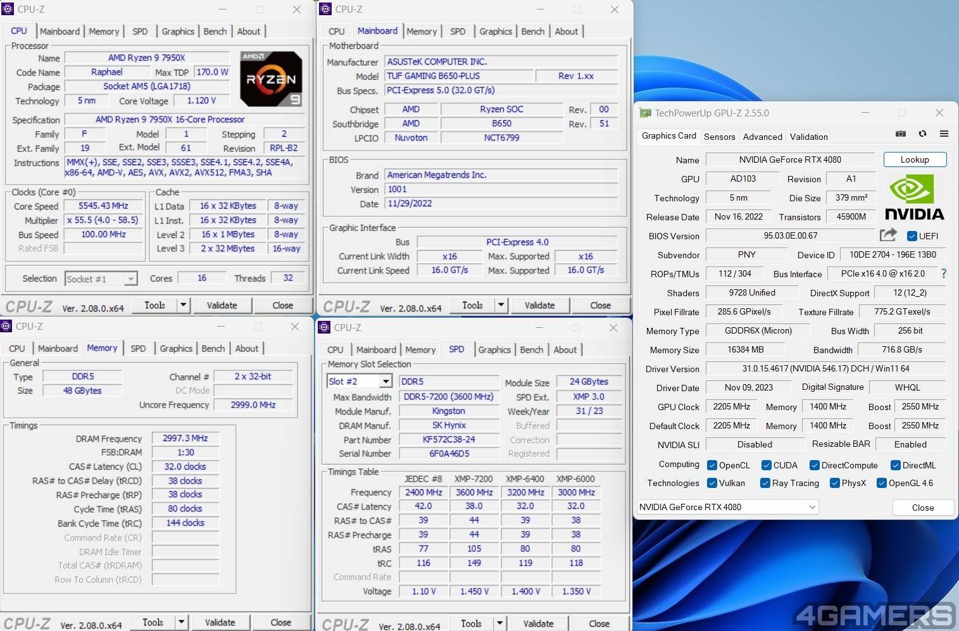Toggle the Ray Tracing checkbox
Viewport: 959px width, 631px height.
pyautogui.click(x=765, y=483)
